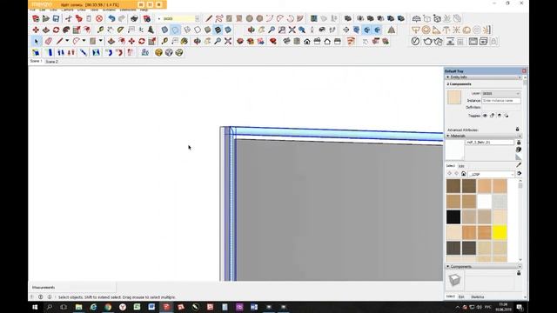Switch to the Scene 2 tab
Image resolution: width=557 pixels, height=313 pixels.
pos(52,62)
